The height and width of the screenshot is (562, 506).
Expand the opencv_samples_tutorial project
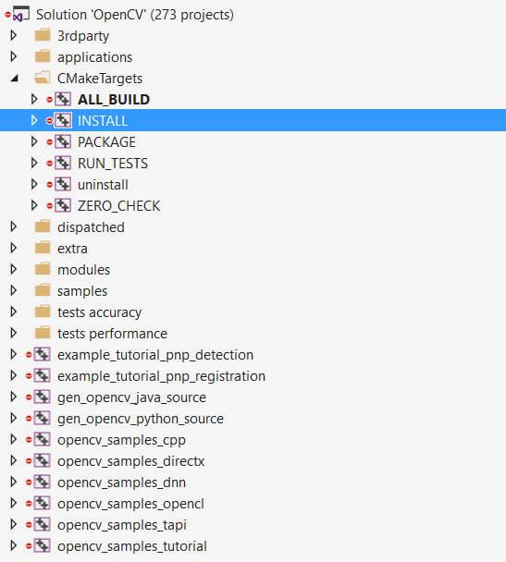click(14, 546)
